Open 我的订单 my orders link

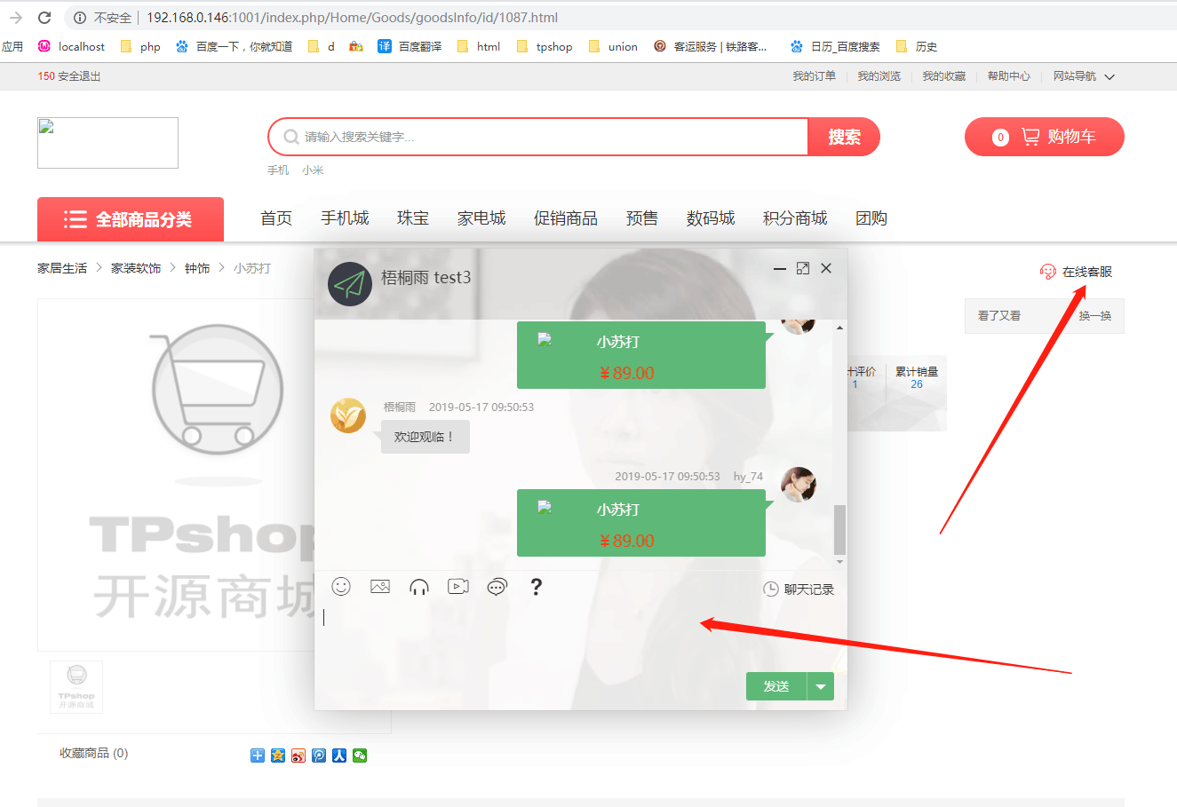pos(815,76)
